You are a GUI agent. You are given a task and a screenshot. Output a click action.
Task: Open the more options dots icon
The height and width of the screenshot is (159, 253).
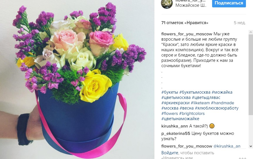[242, 158]
